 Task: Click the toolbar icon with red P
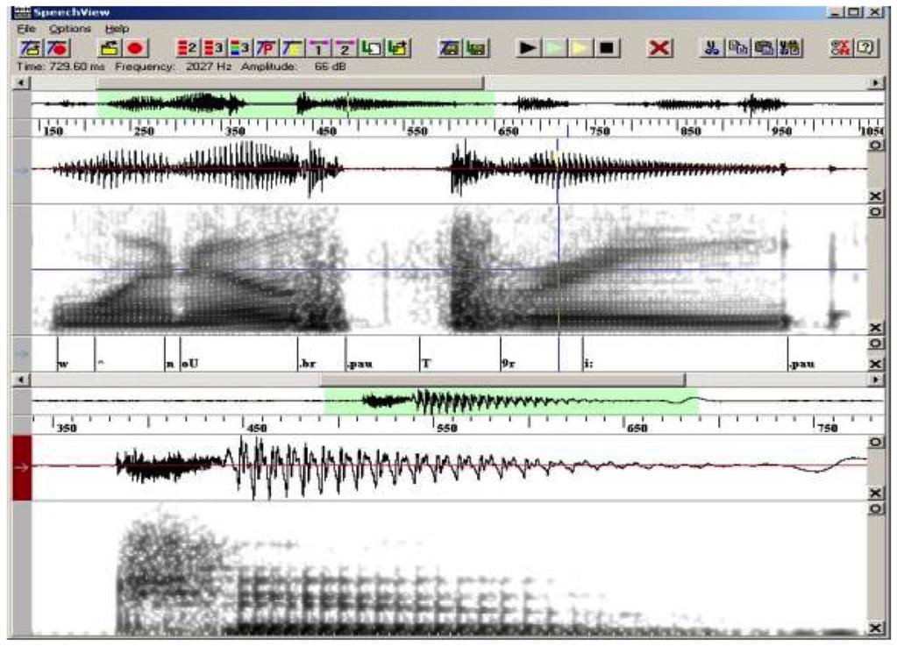(x=266, y=48)
